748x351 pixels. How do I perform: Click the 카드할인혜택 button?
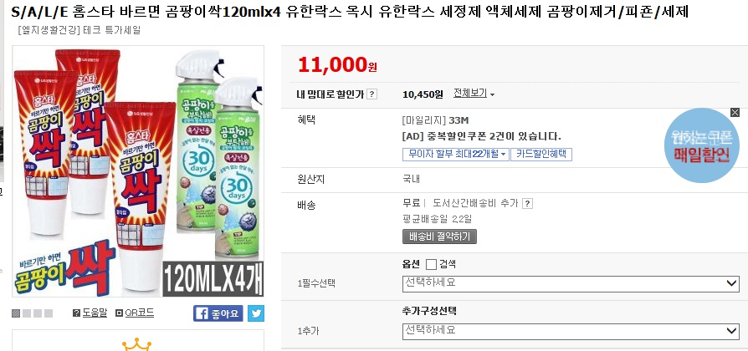(541, 154)
